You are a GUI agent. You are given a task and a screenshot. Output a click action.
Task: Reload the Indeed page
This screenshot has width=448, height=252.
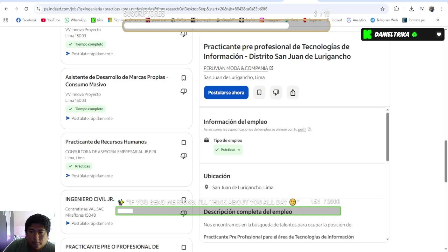point(26,9)
